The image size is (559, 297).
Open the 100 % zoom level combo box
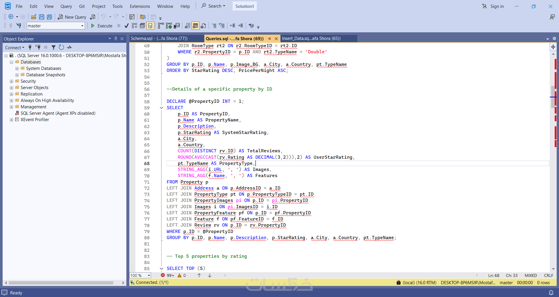(x=149, y=275)
